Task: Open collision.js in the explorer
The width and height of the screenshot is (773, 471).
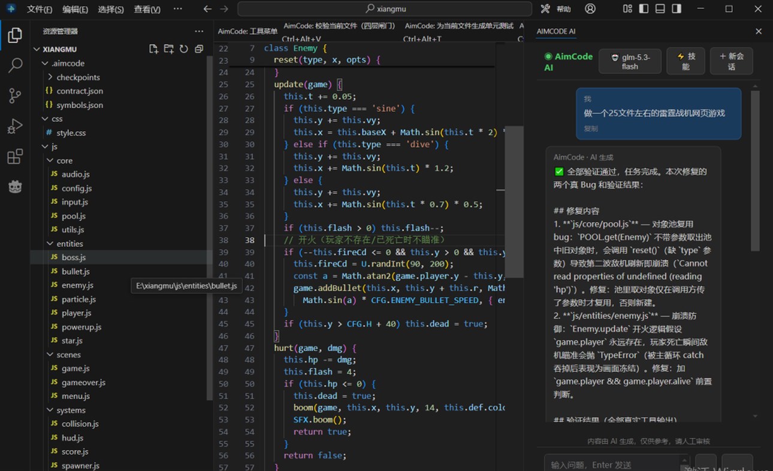Action: (x=80, y=424)
